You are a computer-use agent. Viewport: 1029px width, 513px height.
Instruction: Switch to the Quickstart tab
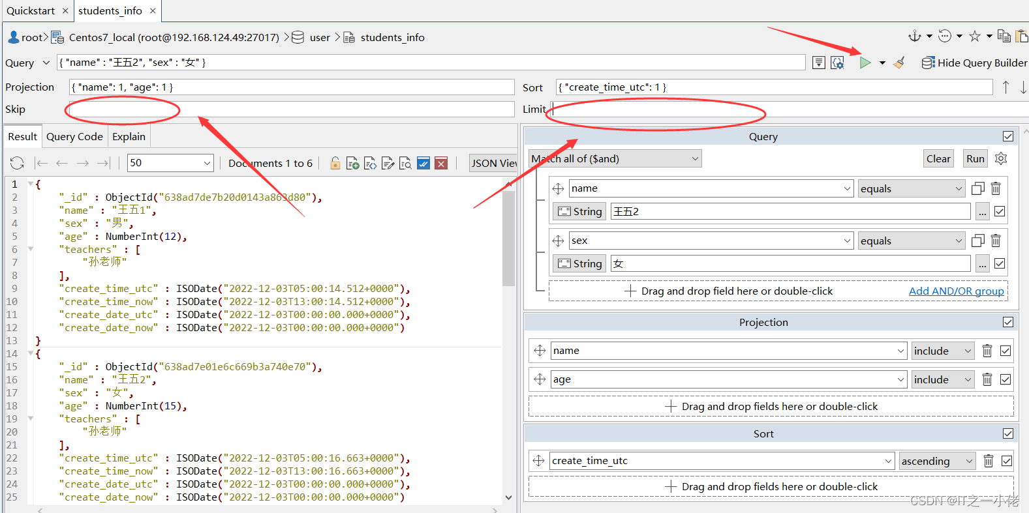pos(31,10)
